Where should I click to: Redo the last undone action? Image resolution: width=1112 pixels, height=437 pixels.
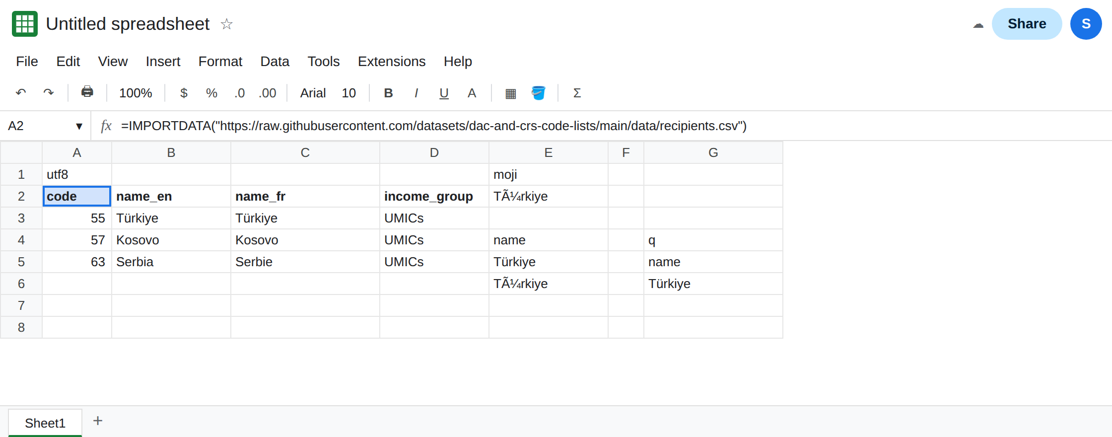click(49, 93)
